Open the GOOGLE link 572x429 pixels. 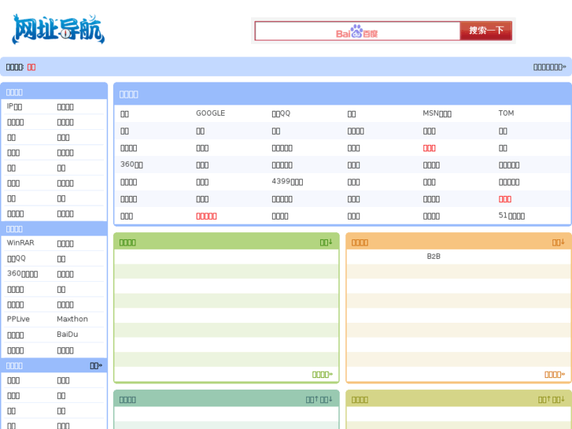point(211,113)
